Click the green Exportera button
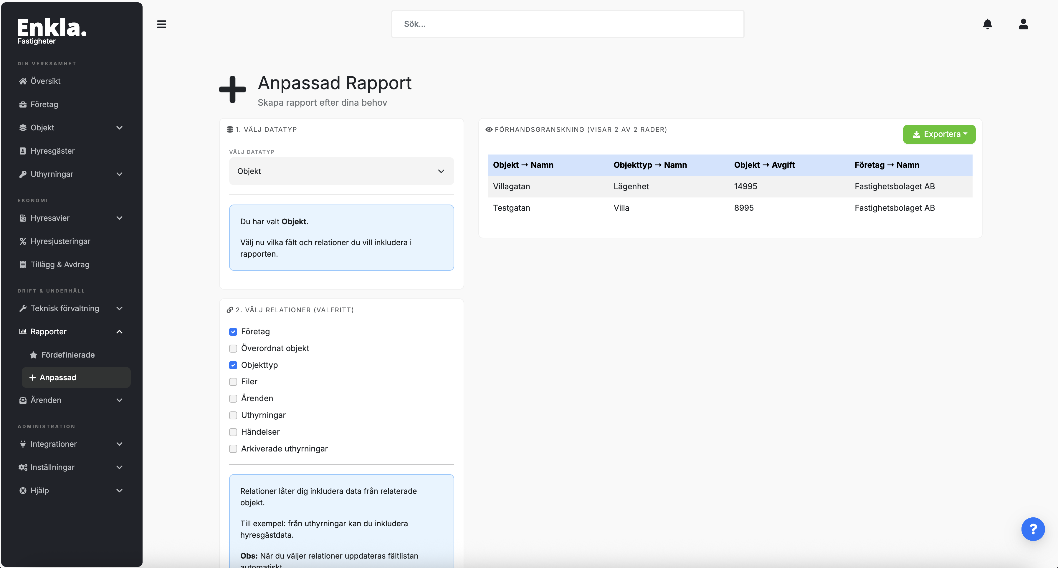This screenshot has width=1058, height=568. click(x=939, y=134)
